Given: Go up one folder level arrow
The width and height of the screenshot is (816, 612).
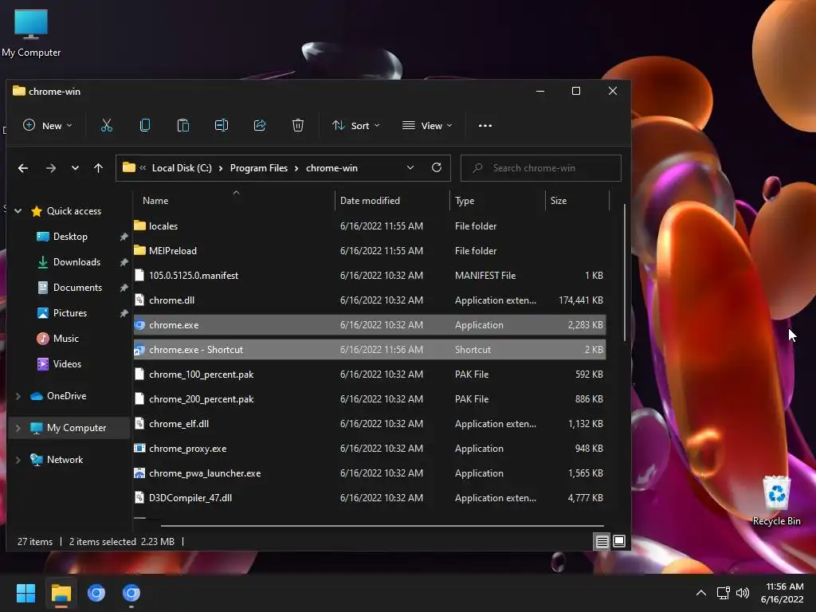Looking at the screenshot, I should 98,168.
